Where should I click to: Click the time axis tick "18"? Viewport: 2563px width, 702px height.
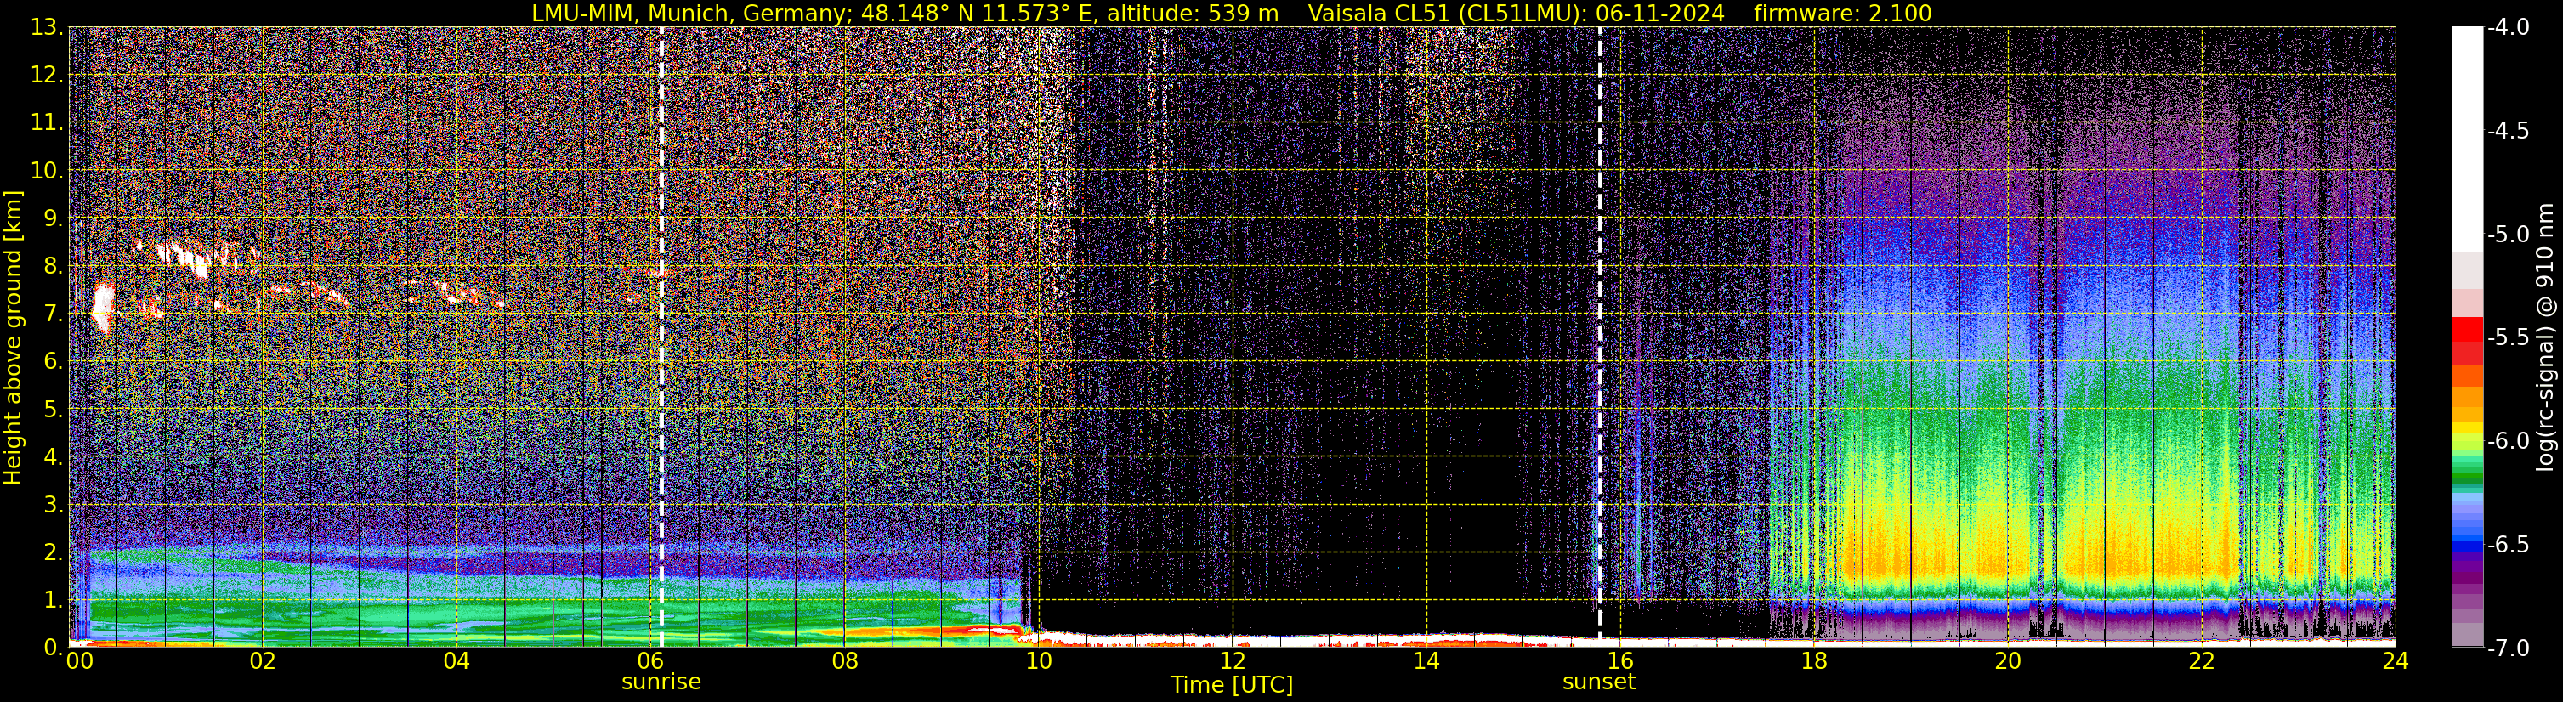pos(1814,660)
